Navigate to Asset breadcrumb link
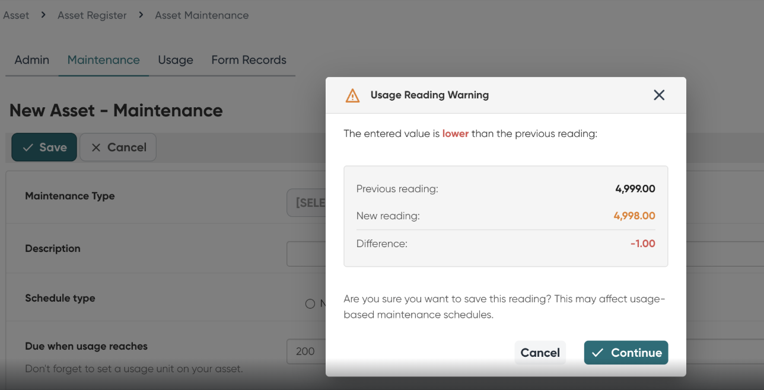The image size is (764, 390). pos(16,15)
